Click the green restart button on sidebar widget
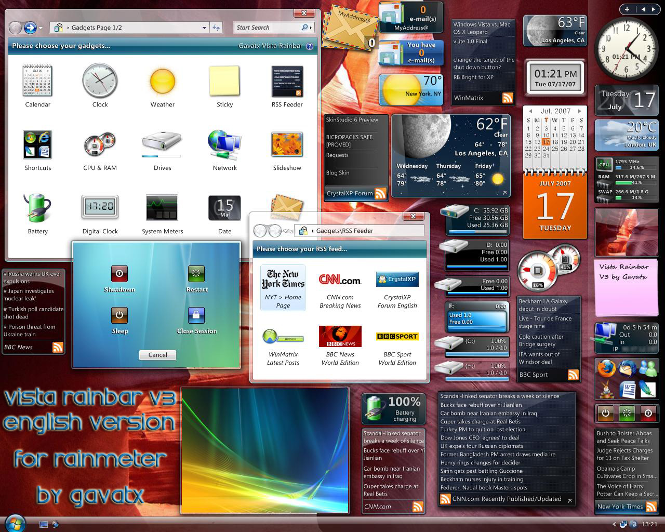This screenshot has height=532, width=665. click(x=627, y=414)
